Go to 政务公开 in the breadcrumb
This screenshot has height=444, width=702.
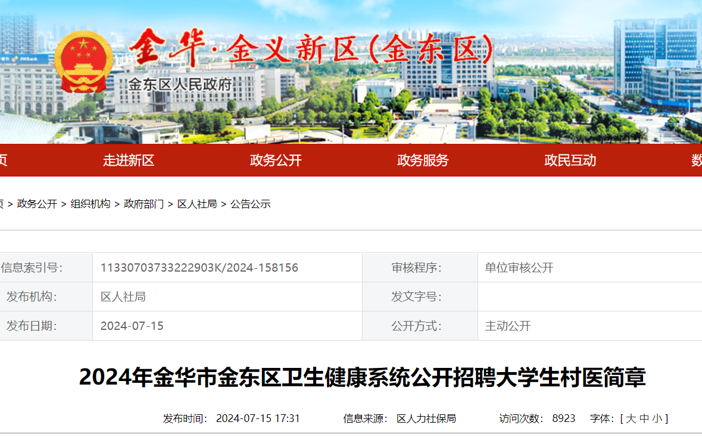[x=37, y=204]
